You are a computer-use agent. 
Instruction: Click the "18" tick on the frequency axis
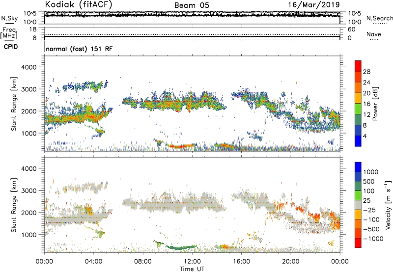pyautogui.click(x=33, y=29)
